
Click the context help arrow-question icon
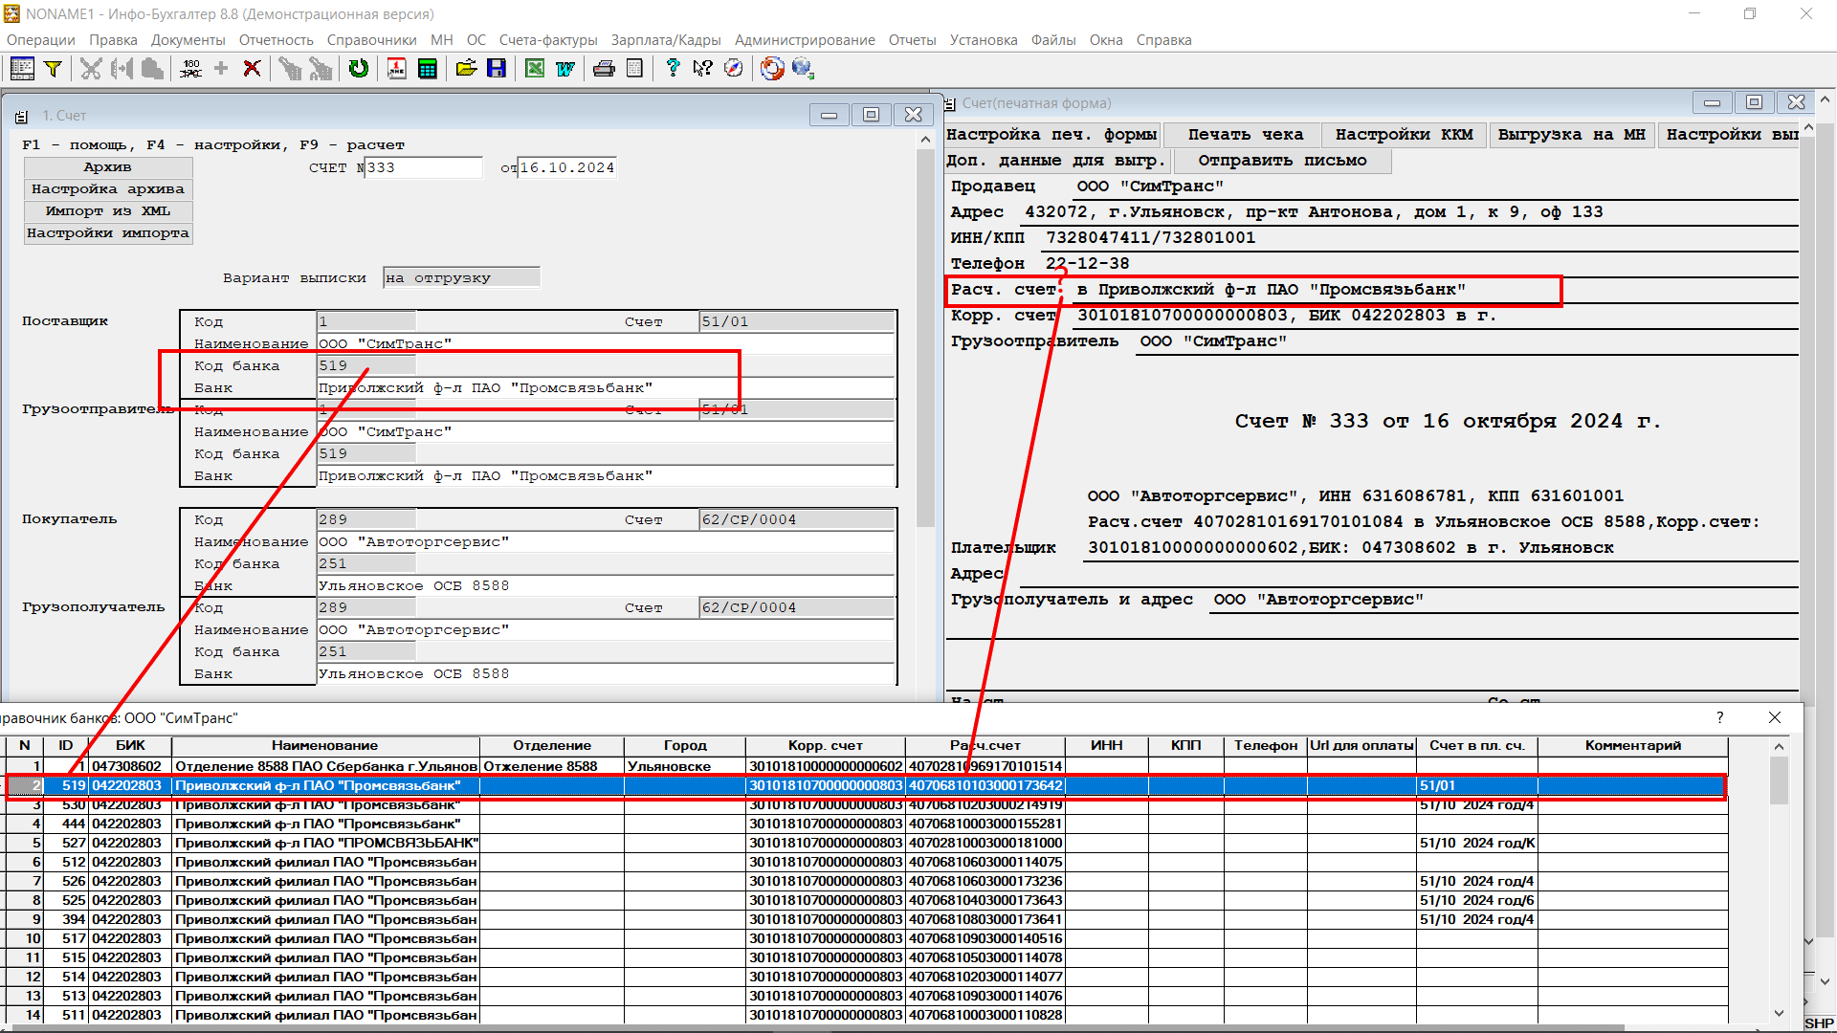point(703,68)
